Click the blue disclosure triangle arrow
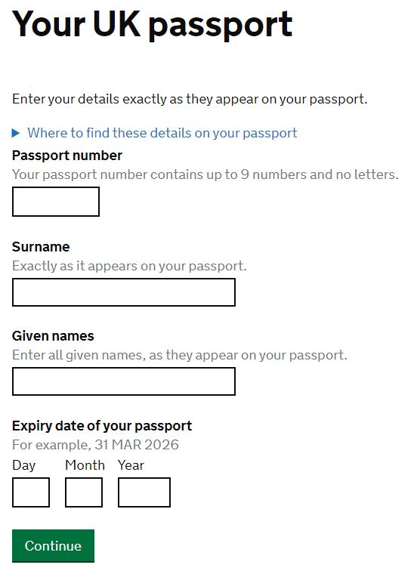This screenshot has height=577, width=417. click(x=15, y=133)
